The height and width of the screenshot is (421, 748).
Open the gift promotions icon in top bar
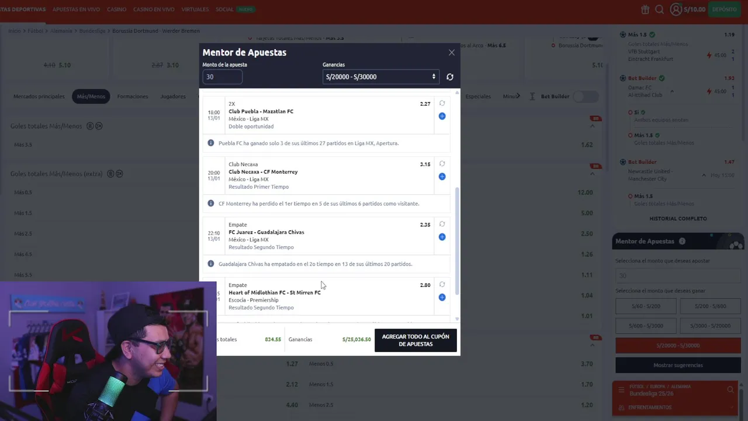click(645, 9)
